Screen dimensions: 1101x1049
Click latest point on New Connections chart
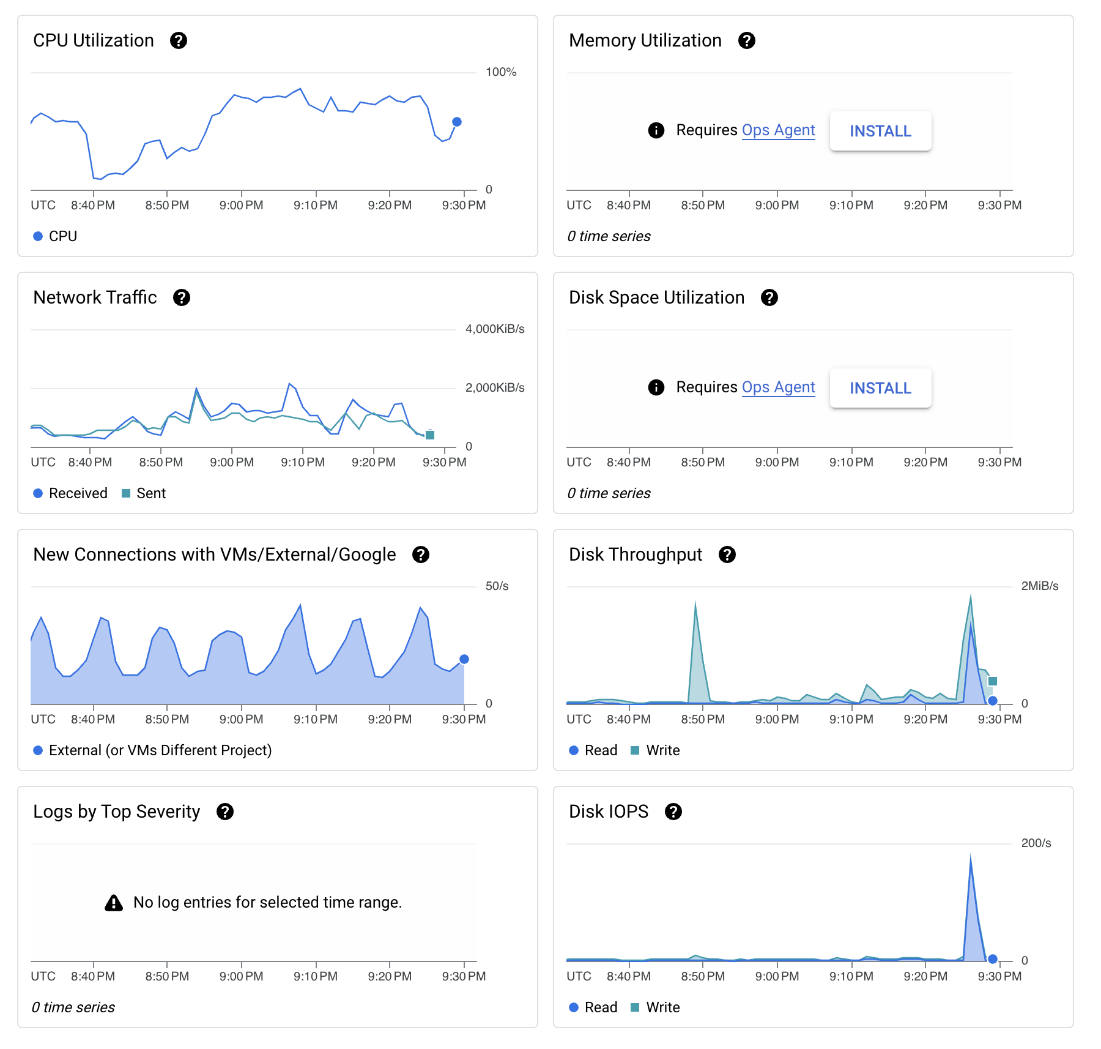click(x=464, y=659)
